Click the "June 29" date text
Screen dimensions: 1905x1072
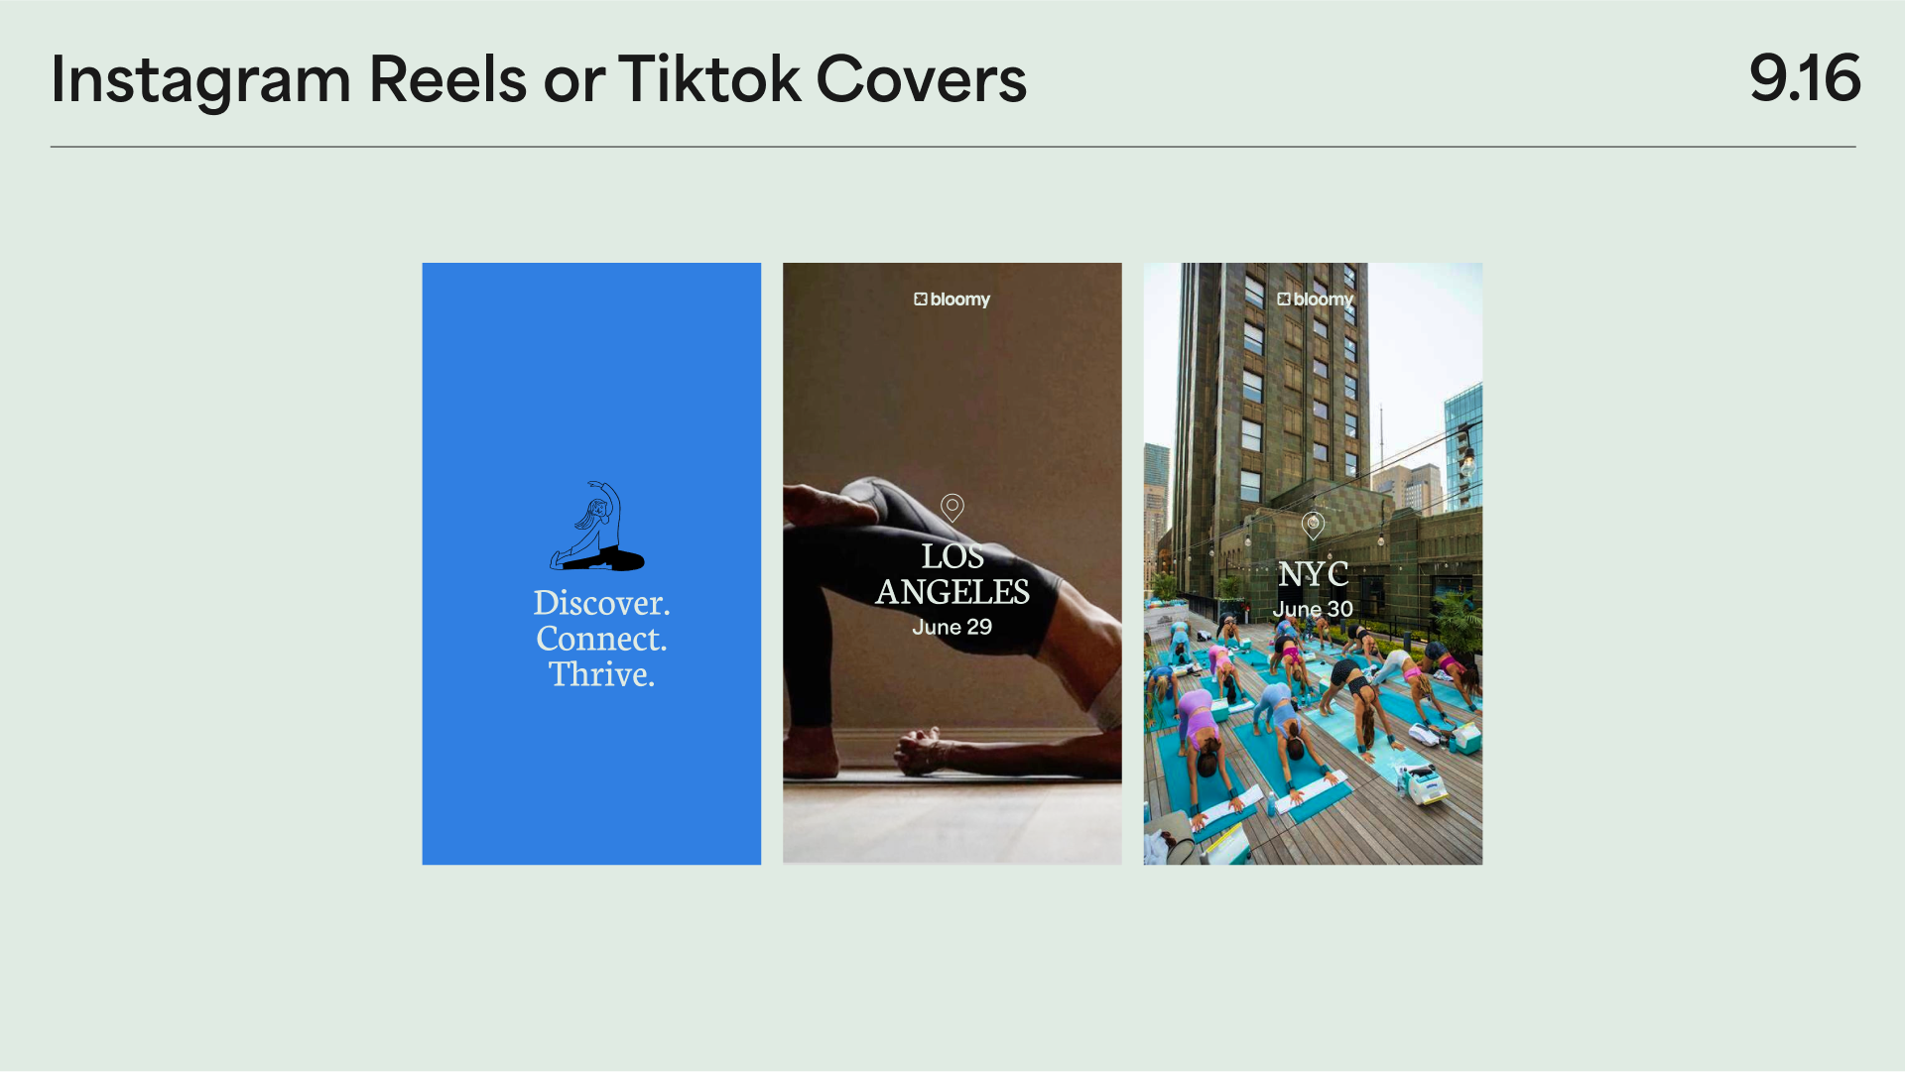tap(952, 627)
